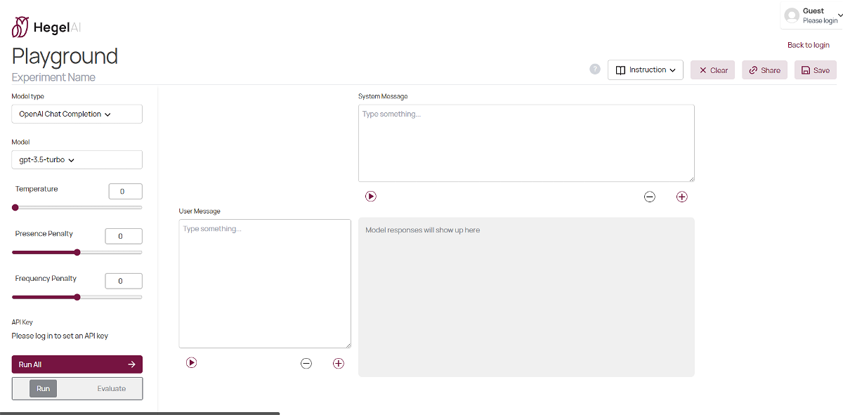Click the 'Please login' text under Guest
Screen dimensions: 843x415
(820, 21)
